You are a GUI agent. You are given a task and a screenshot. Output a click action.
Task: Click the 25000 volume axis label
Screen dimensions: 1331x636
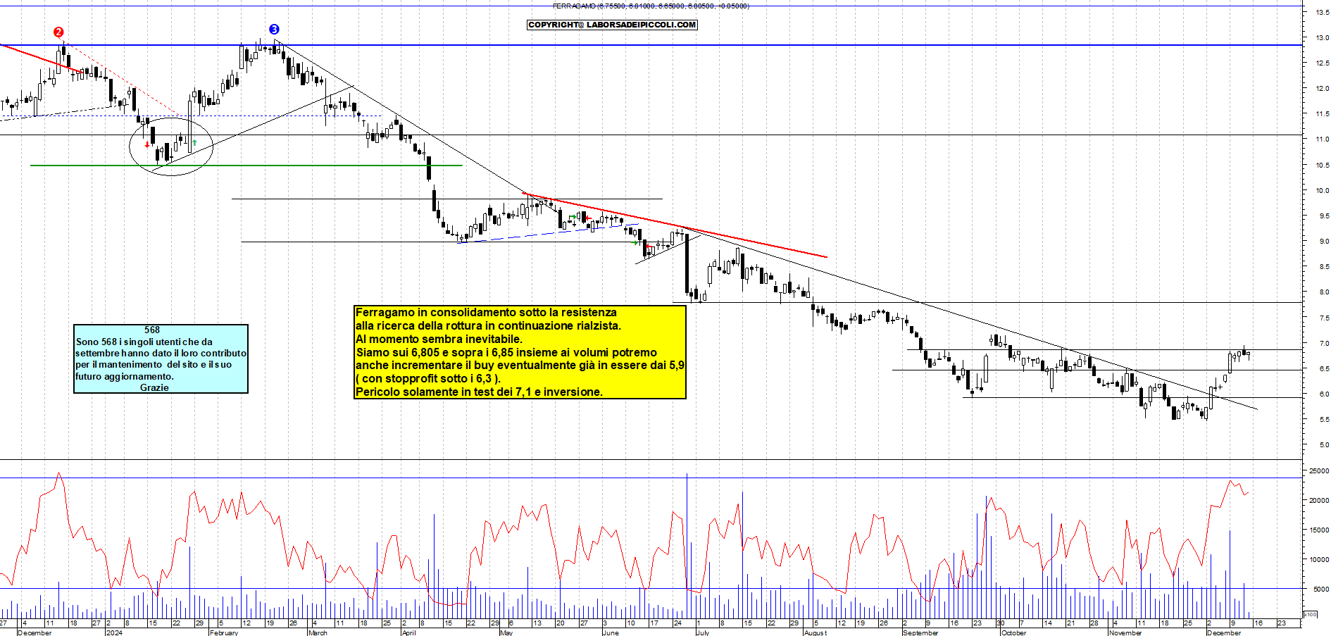(1319, 470)
